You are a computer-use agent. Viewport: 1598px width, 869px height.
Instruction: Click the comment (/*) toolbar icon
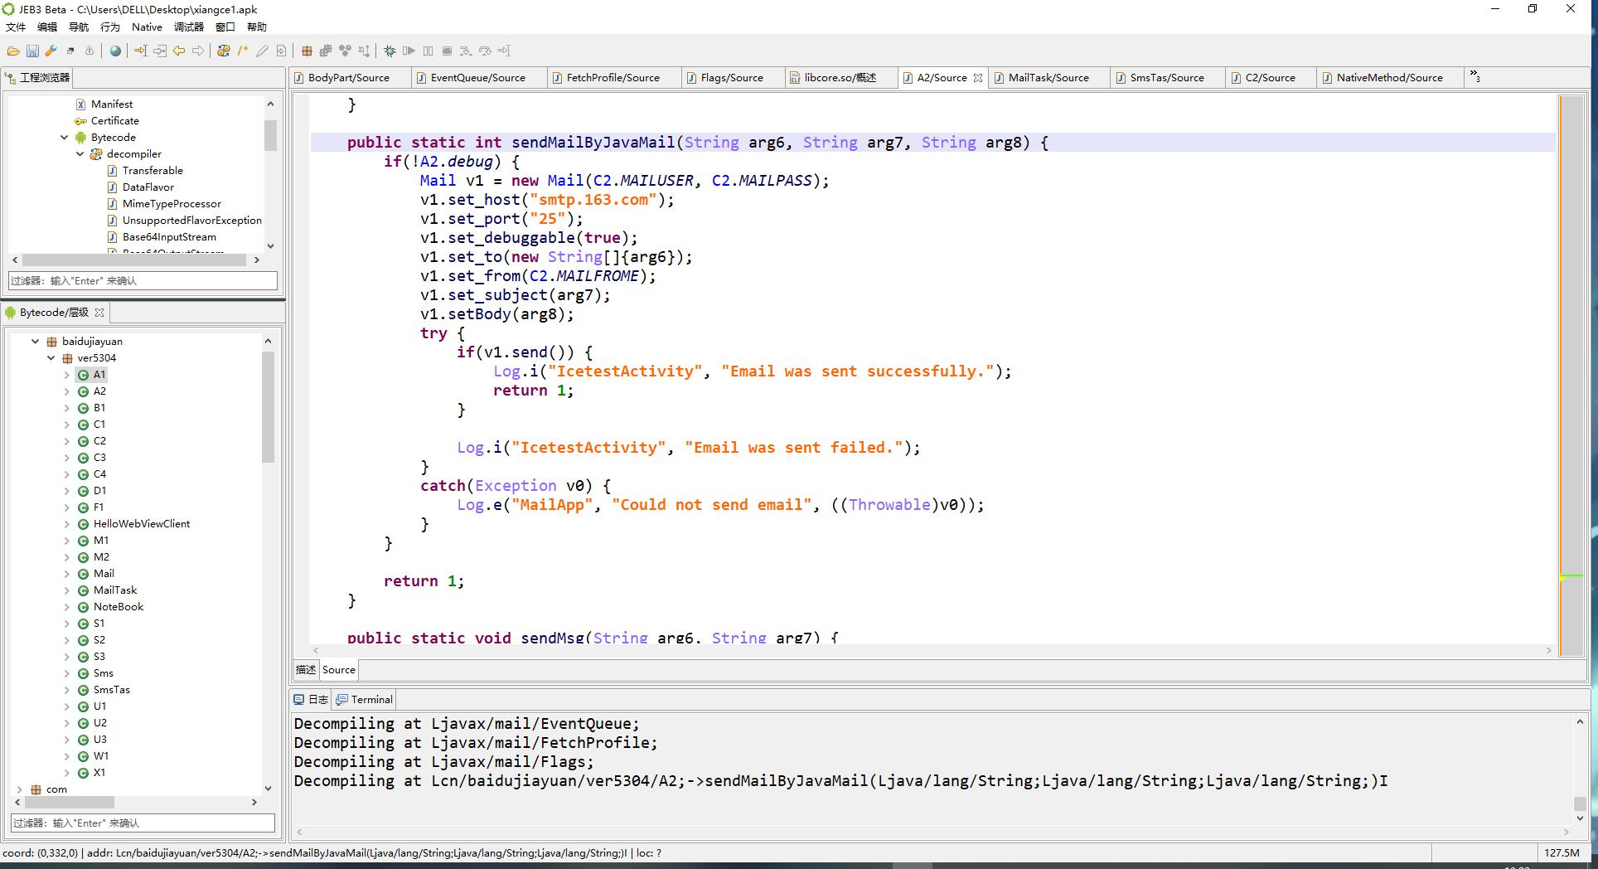click(x=243, y=51)
